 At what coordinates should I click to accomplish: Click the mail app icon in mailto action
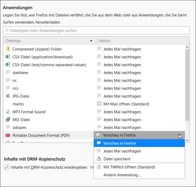[x=99, y=104]
